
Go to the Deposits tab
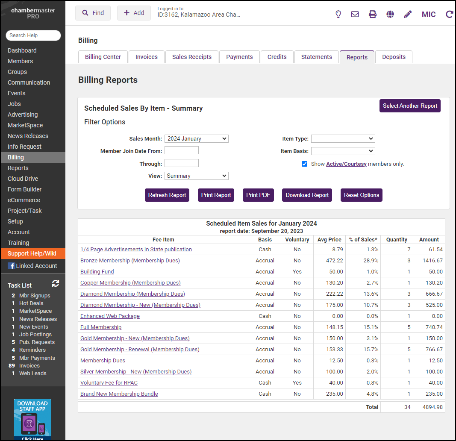coord(394,57)
